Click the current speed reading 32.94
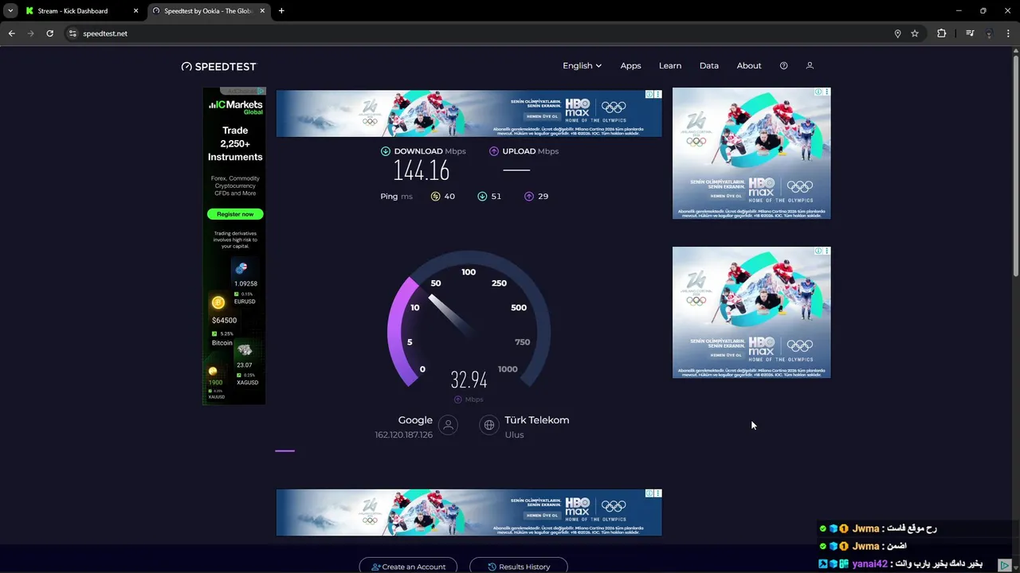Screen dimensions: 1020x573 (x=469, y=380)
